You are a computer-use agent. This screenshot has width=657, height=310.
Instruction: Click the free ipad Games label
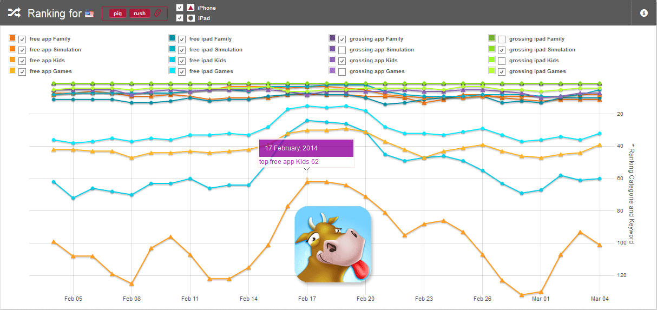211,71
